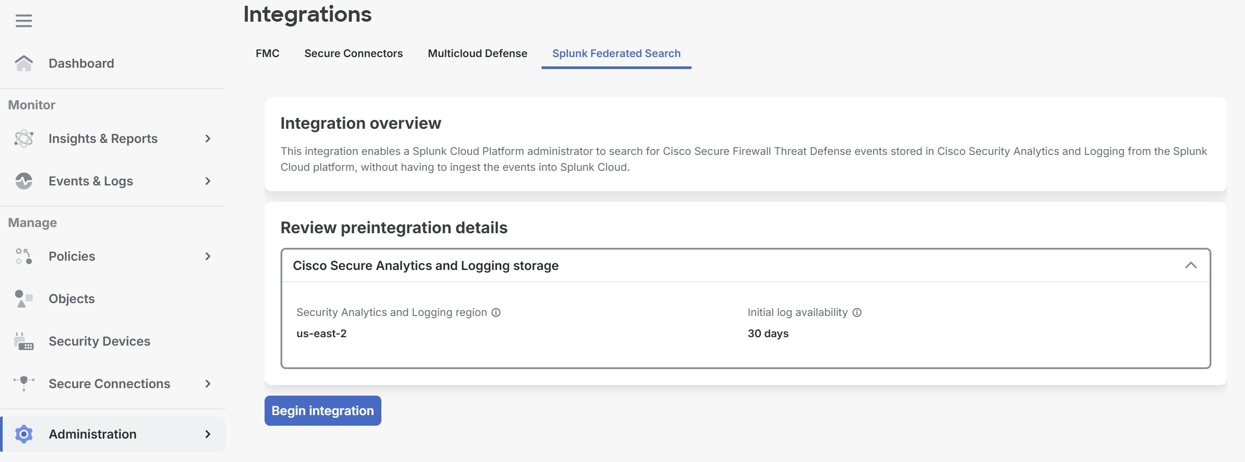Click the Manage section label
This screenshot has height=462, width=1245.
(32, 223)
